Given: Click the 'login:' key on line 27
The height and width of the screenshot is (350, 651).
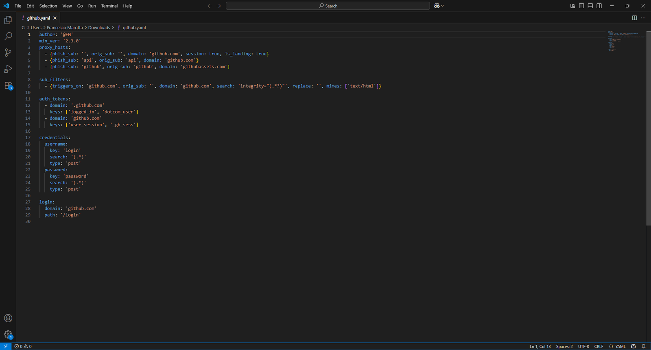Looking at the screenshot, I should point(47,202).
